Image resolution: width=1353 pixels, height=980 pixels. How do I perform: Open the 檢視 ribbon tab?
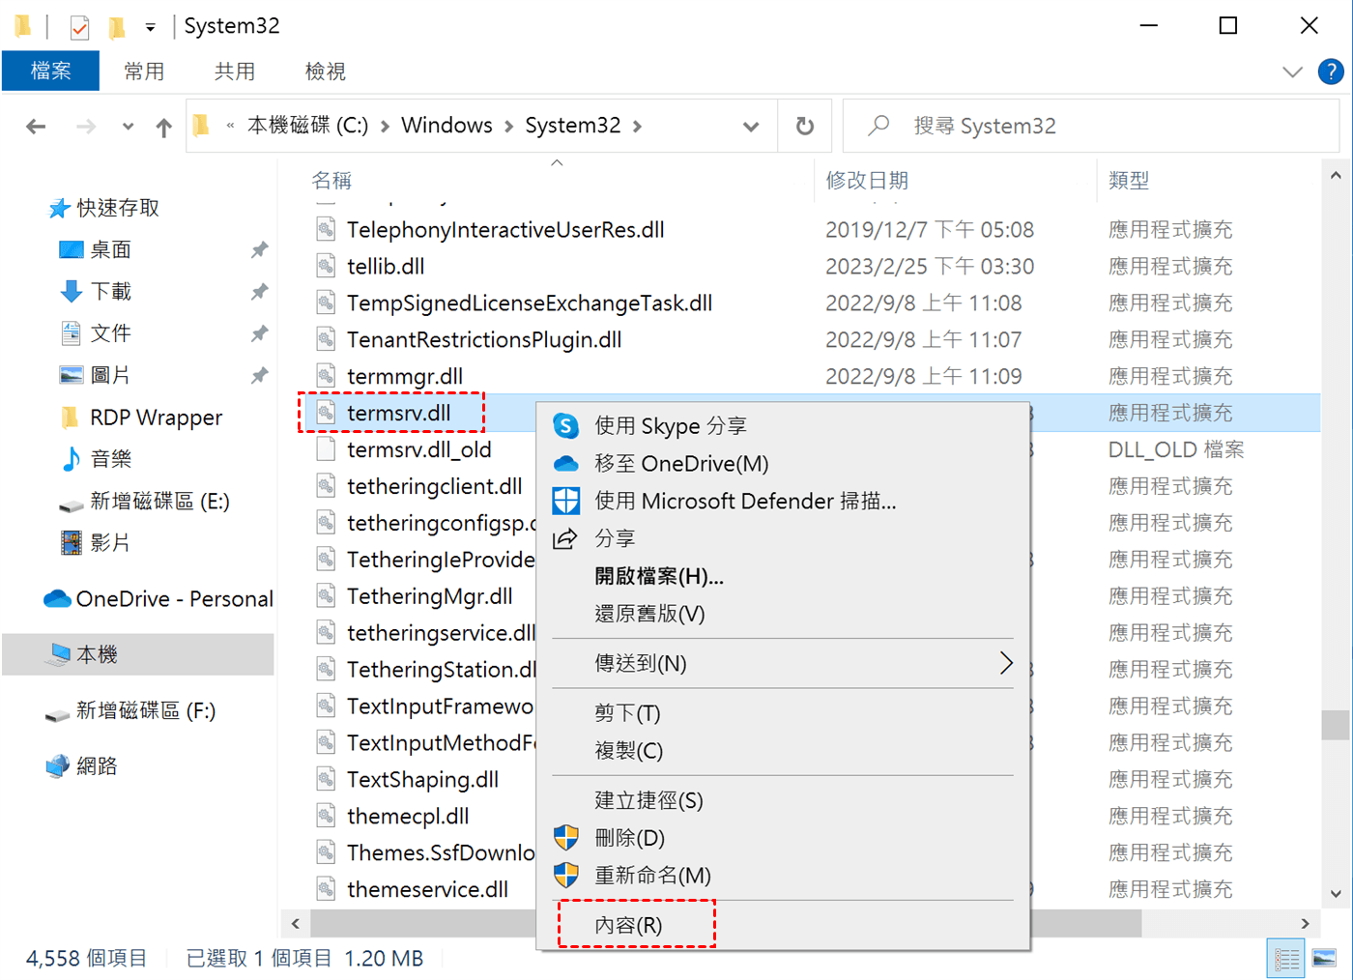(x=325, y=71)
